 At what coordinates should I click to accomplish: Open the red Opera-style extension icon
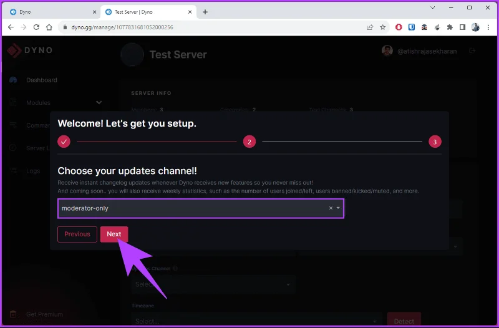(x=399, y=27)
